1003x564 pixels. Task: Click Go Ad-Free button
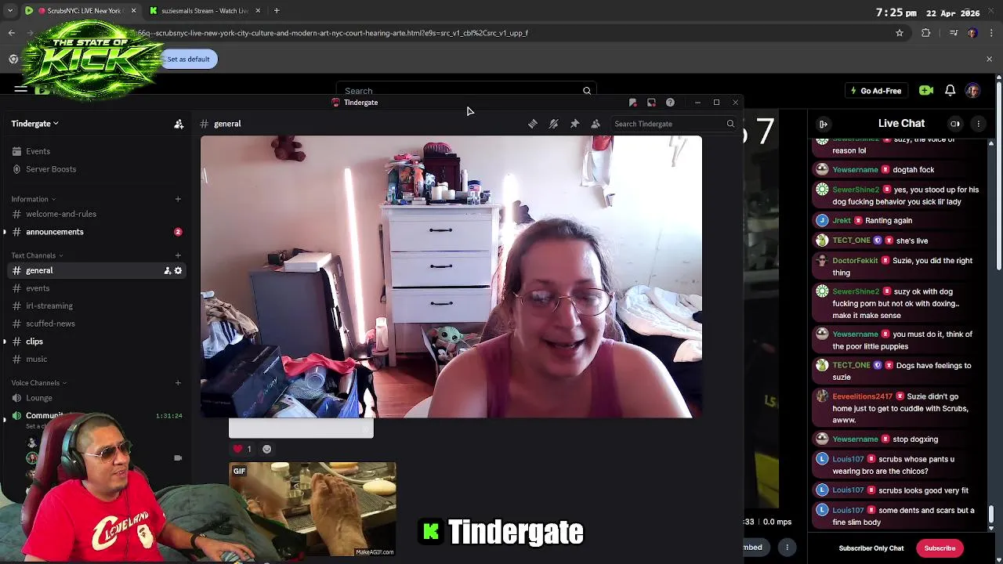coord(875,91)
